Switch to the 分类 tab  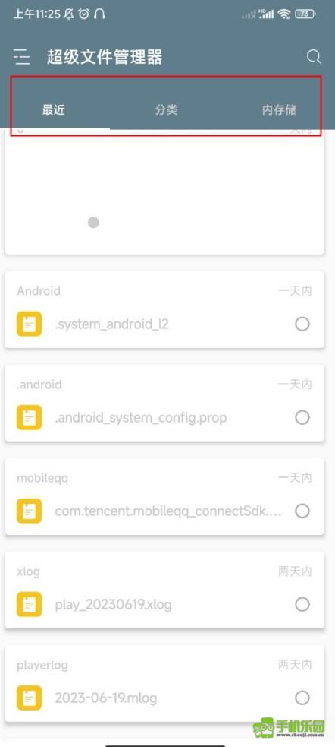(166, 110)
